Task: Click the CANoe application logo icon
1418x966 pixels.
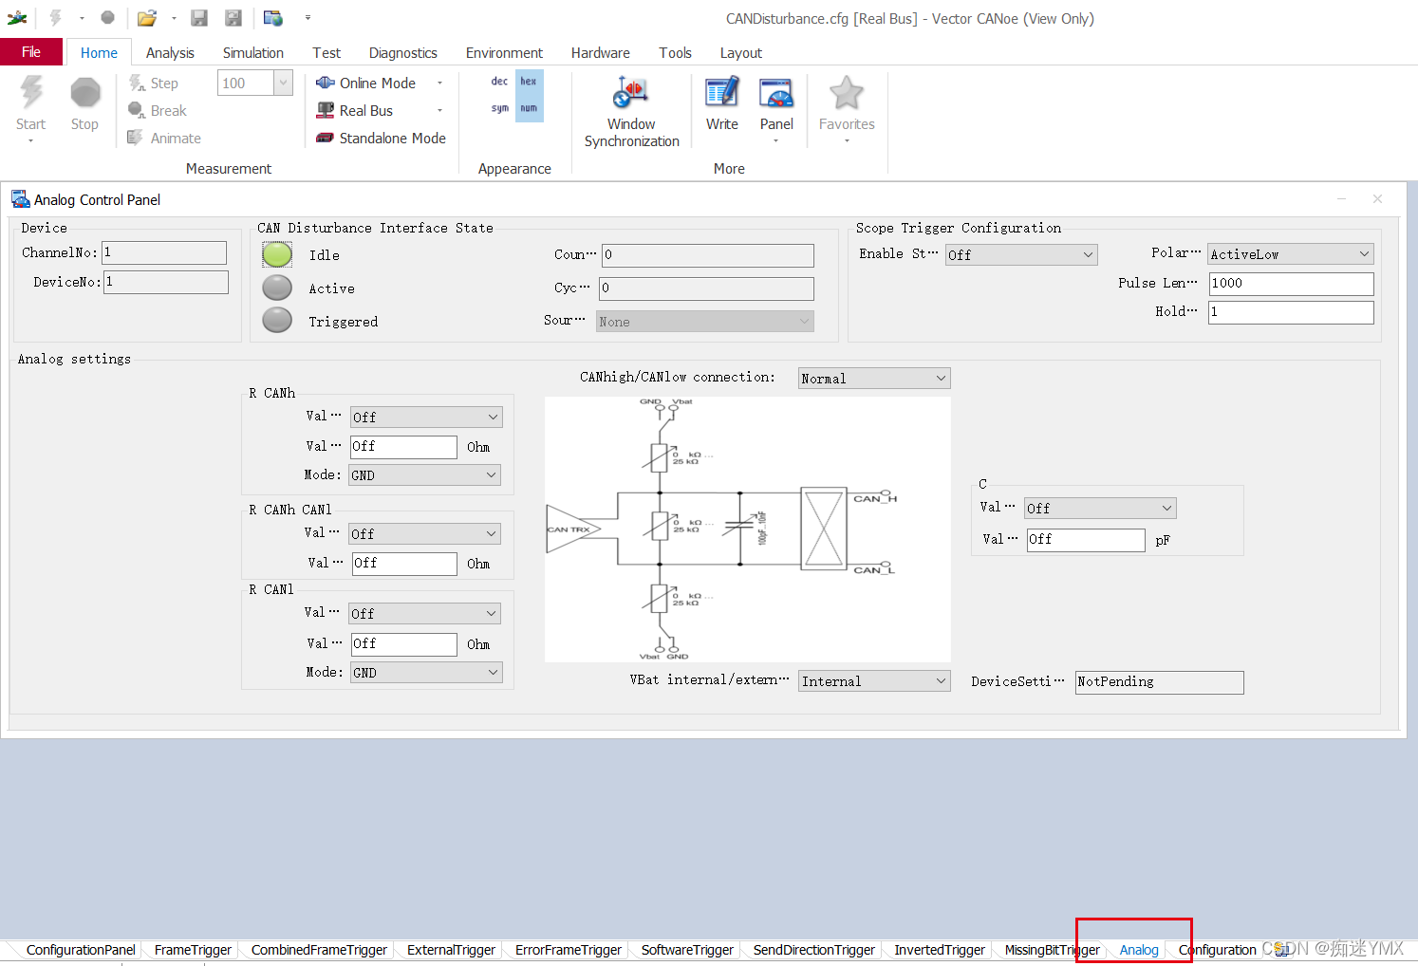Action: [16, 18]
